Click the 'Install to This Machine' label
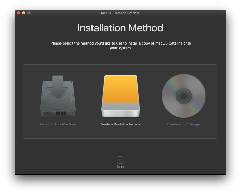 tap(58, 124)
